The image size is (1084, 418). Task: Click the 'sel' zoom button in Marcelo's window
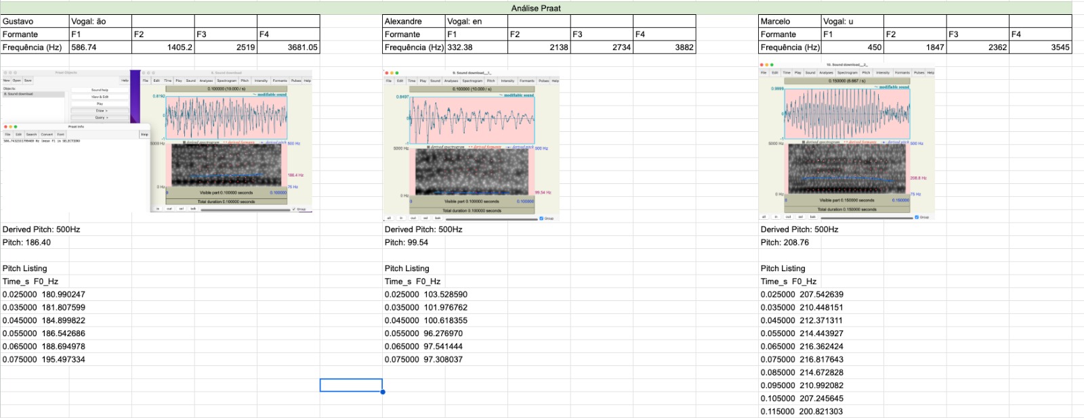click(x=801, y=217)
